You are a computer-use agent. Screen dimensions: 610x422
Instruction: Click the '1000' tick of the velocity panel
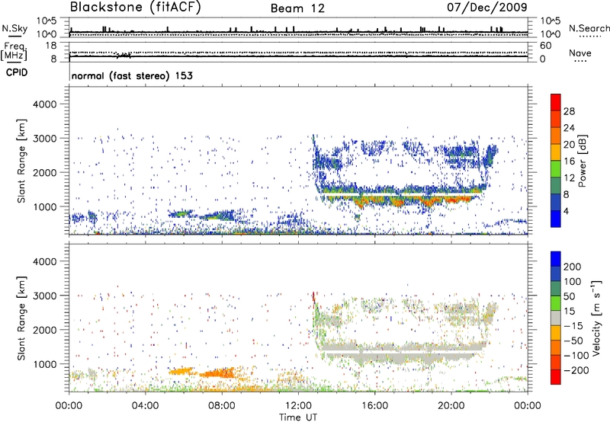tap(44, 364)
